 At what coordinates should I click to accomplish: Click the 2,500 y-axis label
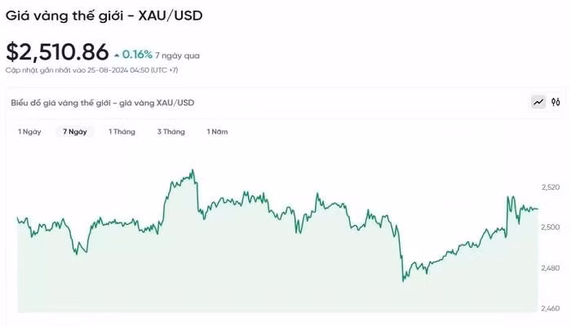coord(551,227)
